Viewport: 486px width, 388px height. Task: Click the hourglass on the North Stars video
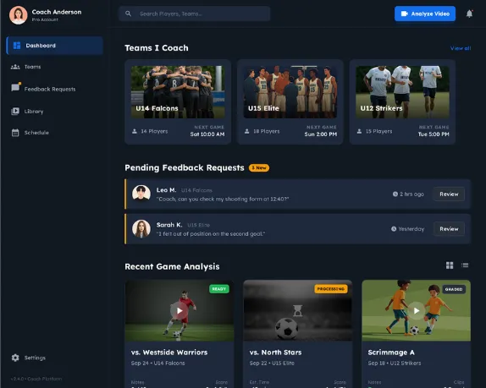pyautogui.click(x=297, y=310)
